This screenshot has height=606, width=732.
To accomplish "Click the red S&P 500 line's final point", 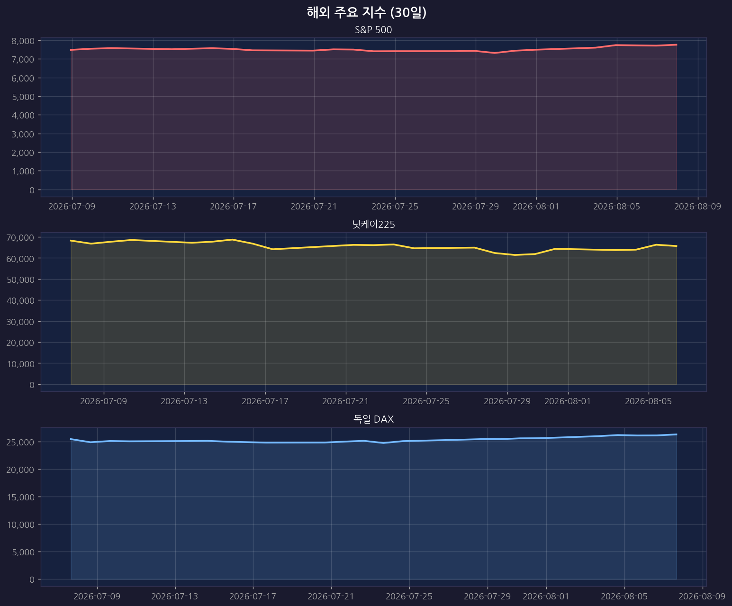I will [x=677, y=45].
